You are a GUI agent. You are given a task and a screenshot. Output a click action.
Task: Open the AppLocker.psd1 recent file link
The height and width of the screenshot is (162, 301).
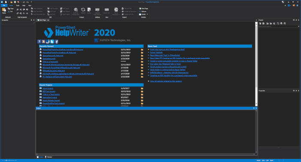49,59
